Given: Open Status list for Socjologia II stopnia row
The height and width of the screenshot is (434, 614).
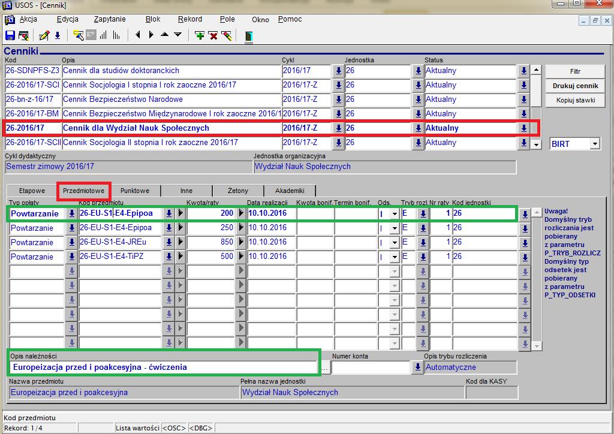Looking at the screenshot, I should point(524,143).
